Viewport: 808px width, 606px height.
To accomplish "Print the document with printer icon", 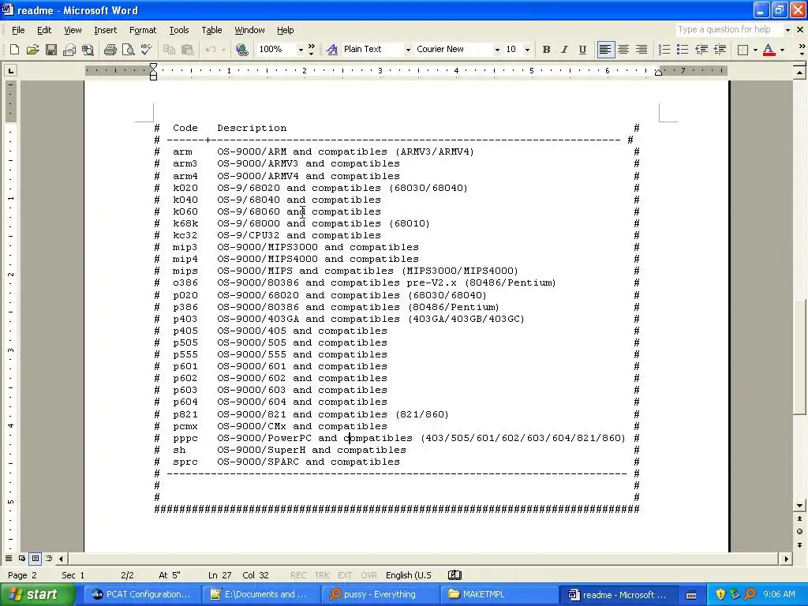I will pos(110,50).
